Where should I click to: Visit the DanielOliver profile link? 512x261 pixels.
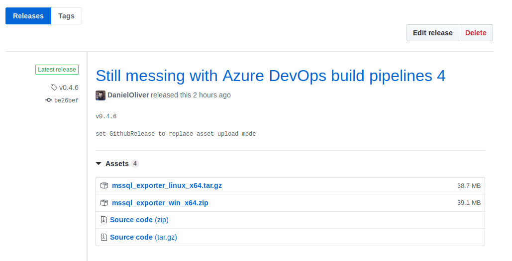click(128, 95)
